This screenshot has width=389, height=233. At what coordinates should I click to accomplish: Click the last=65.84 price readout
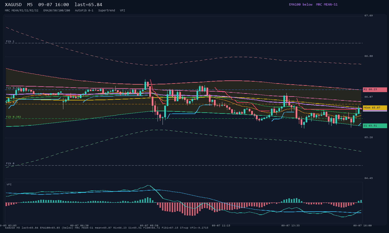[88, 5]
